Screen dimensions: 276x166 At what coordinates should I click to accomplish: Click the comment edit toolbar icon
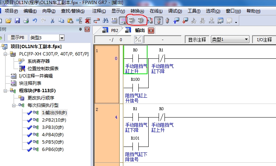tap(114, 21)
